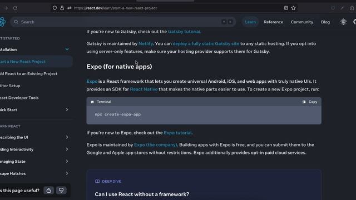This screenshot has width=356, height=200.
Task: Open Add React to an Existing Project
Action: [28, 74]
